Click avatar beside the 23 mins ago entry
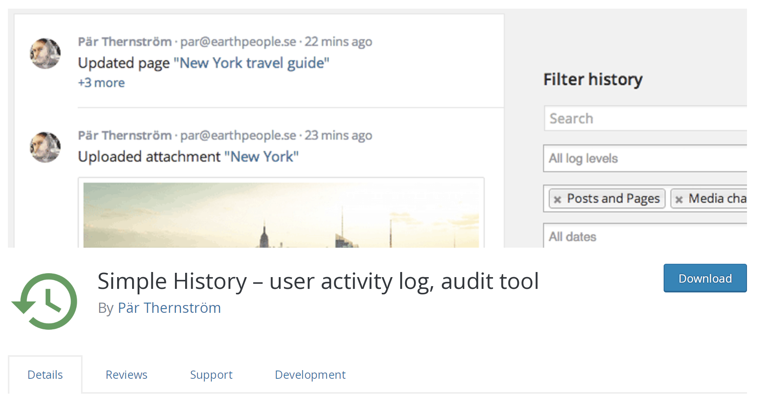Image resolution: width=758 pixels, height=409 pixels. (45, 147)
